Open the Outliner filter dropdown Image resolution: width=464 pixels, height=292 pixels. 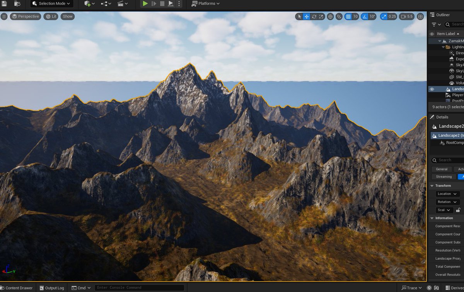pos(436,24)
